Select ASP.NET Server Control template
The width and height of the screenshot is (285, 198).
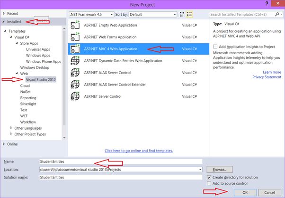coord(139,96)
